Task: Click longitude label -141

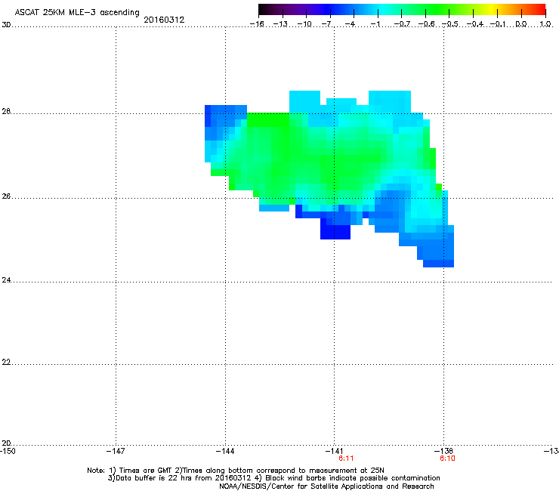Action: pos(334,451)
